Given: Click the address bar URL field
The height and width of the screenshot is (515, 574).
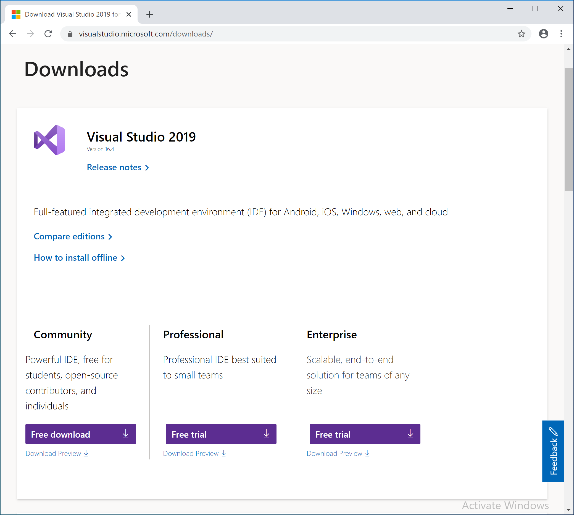Looking at the screenshot, I should click(283, 34).
